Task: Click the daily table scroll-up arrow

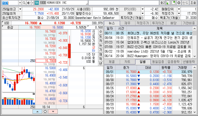Action: tap(194, 67)
